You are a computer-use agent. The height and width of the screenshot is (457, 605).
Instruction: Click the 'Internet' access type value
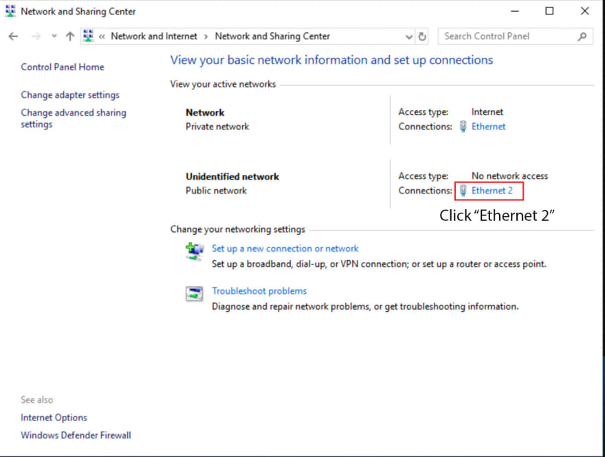[487, 111]
